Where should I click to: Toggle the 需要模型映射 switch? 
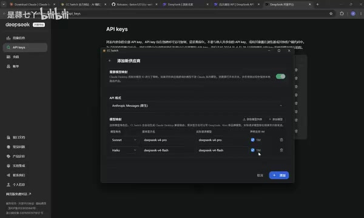pos(280,76)
